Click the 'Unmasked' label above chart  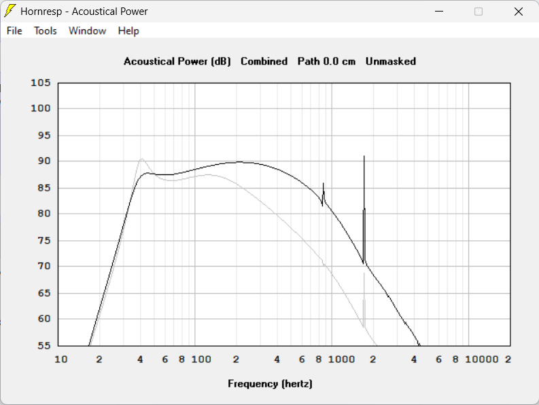tap(391, 62)
